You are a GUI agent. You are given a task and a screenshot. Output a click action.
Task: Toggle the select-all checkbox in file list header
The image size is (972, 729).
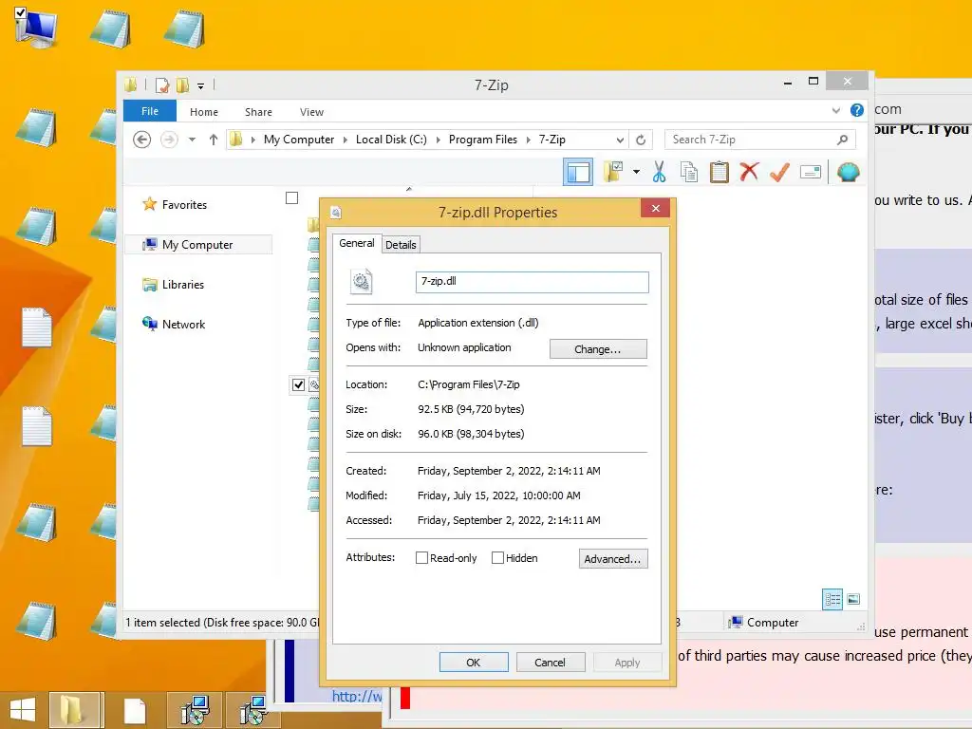click(291, 197)
